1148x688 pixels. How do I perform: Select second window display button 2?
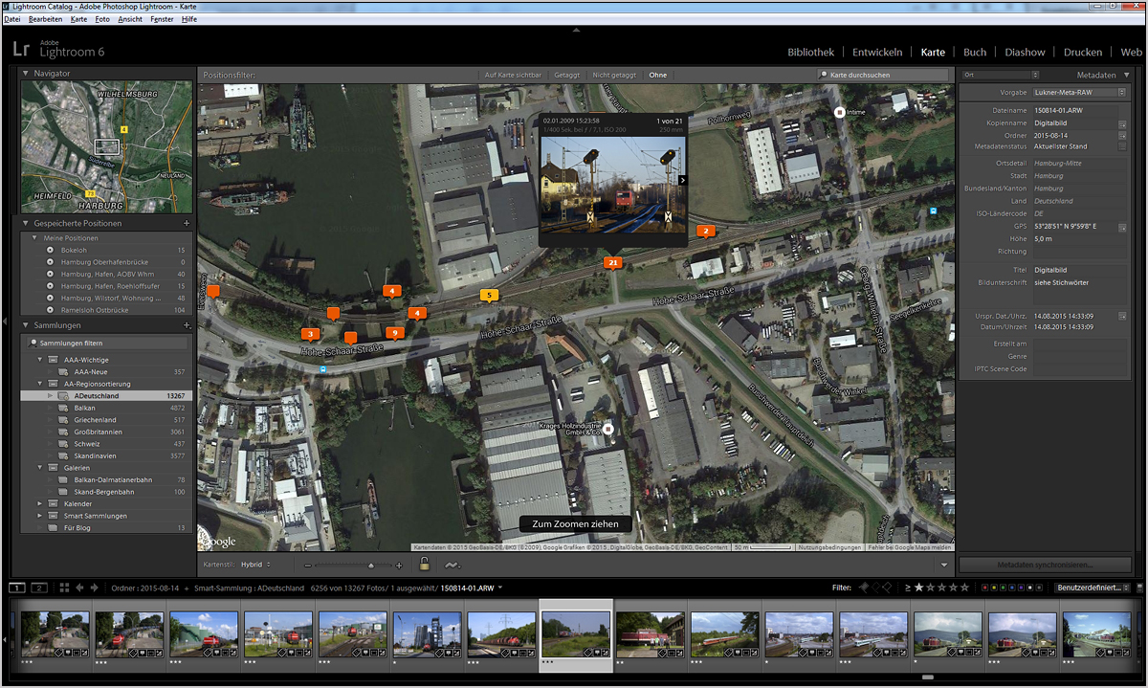click(x=39, y=588)
